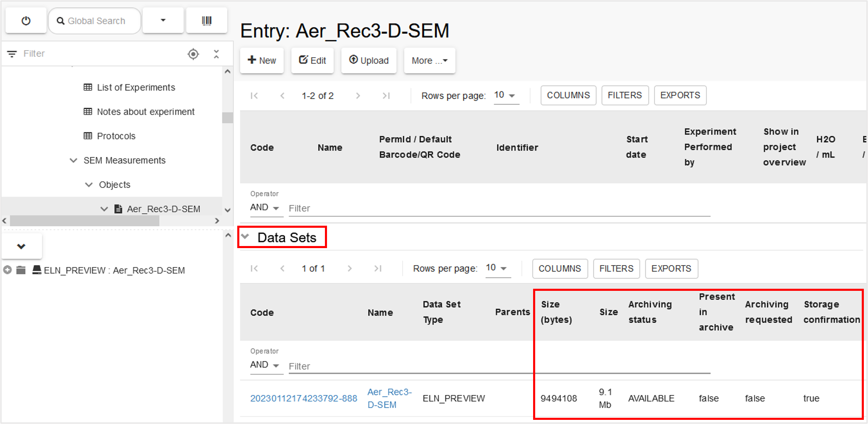Open EXPORTS for the entry table
Viewport: 868px width, 424px height.
coord(680,95)
